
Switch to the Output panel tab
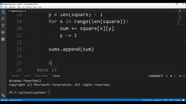click(27, 76)
